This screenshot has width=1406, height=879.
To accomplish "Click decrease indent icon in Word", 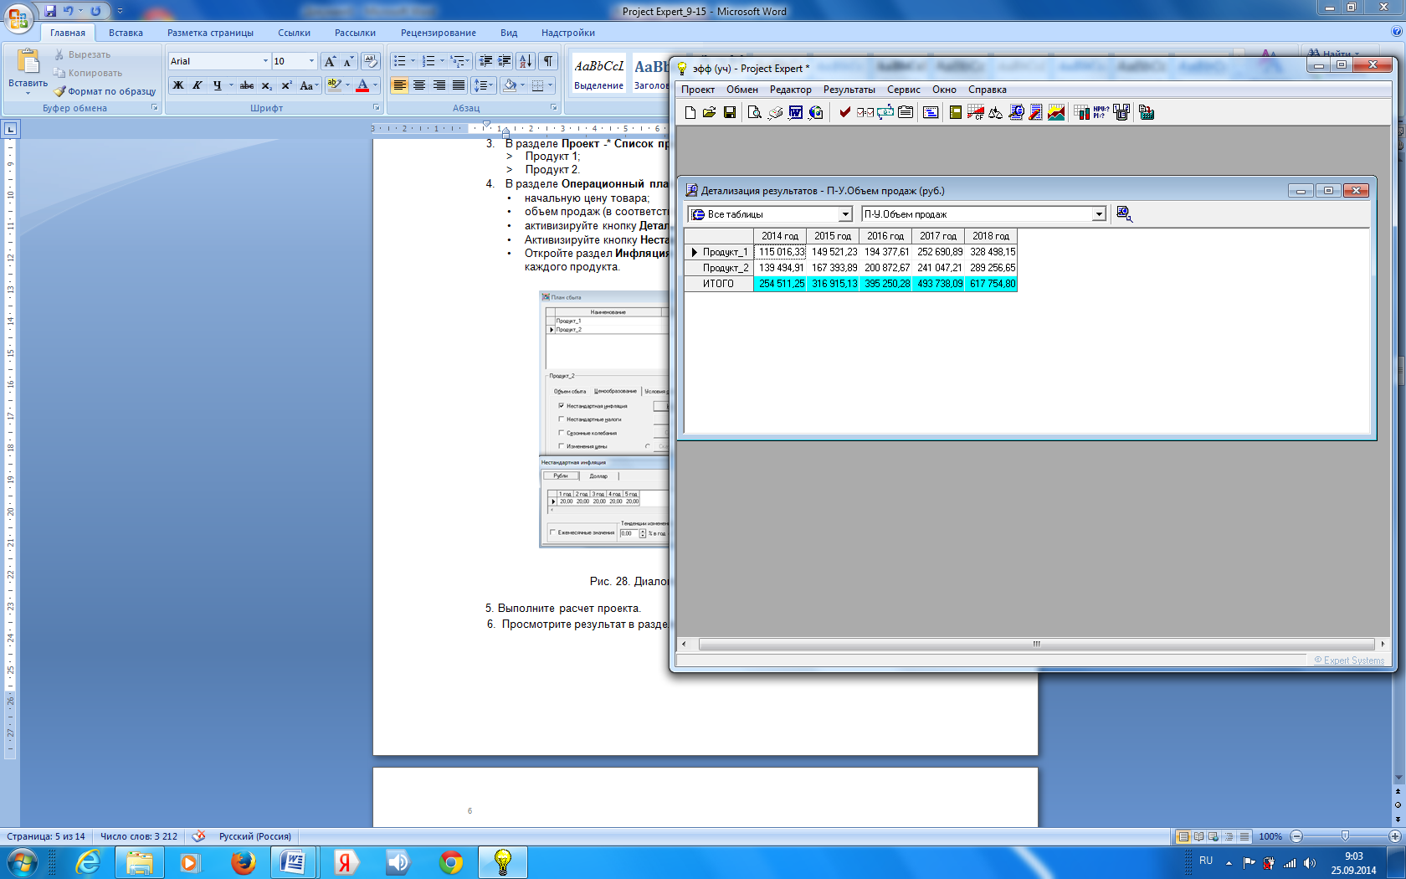I will 485,61.
